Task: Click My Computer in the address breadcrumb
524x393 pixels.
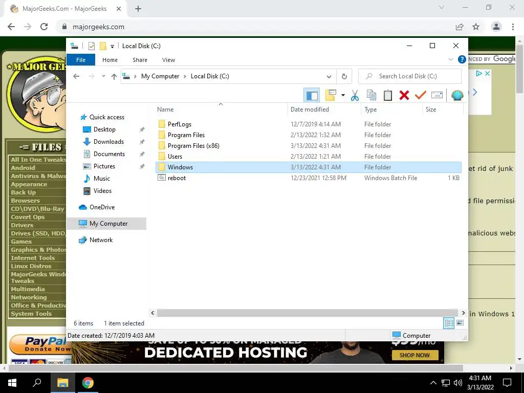Action: point(160,76)
